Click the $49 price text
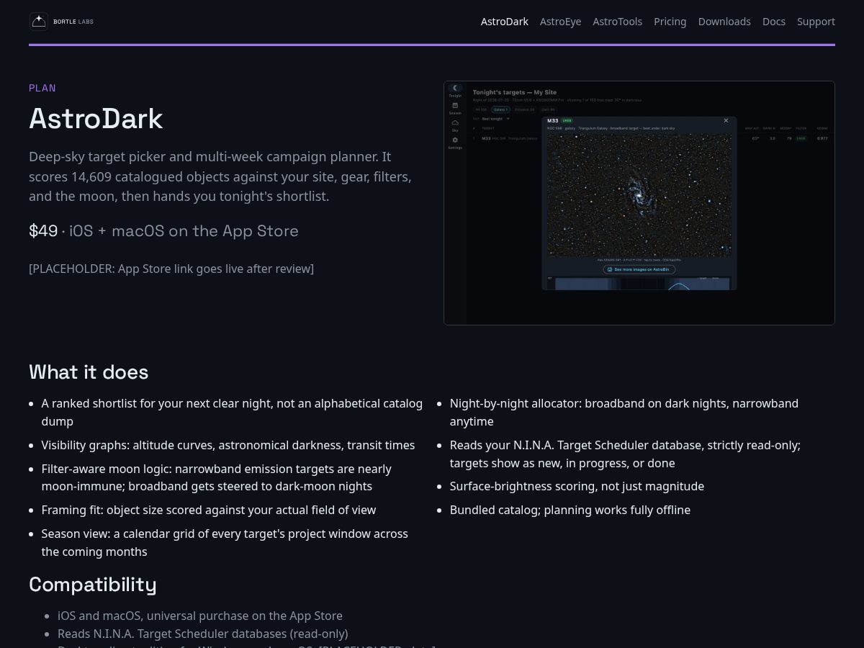This screenshot has width=864, height=648. point(43,231)
